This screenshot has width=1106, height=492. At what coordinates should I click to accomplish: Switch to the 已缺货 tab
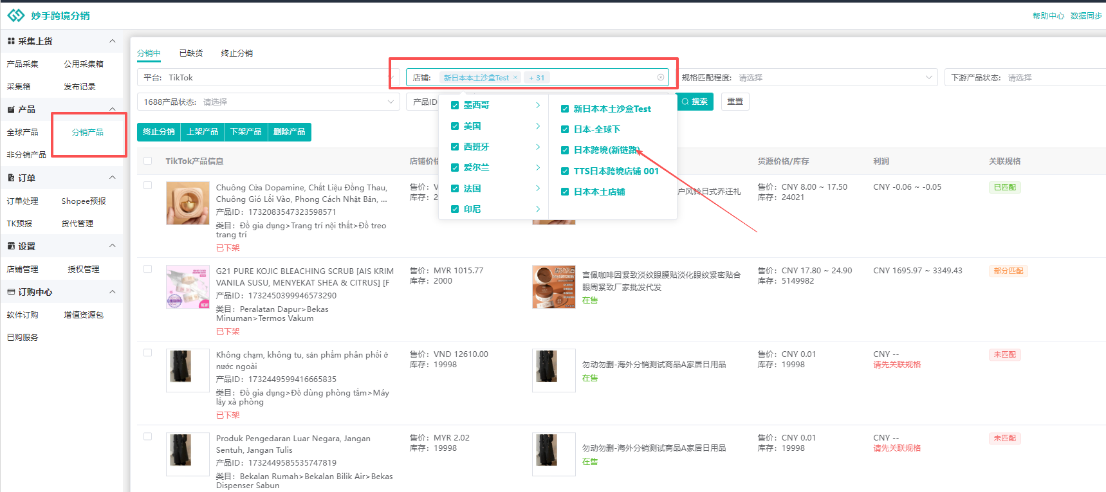(x=191, y=53)
